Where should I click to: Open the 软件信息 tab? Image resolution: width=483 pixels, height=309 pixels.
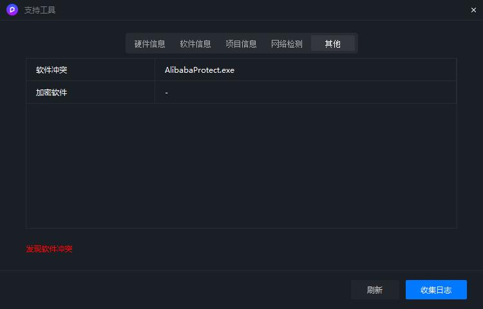pos(195,44)
